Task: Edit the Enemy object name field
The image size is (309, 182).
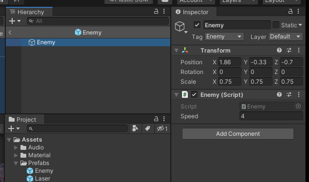Action: point(237,25)
